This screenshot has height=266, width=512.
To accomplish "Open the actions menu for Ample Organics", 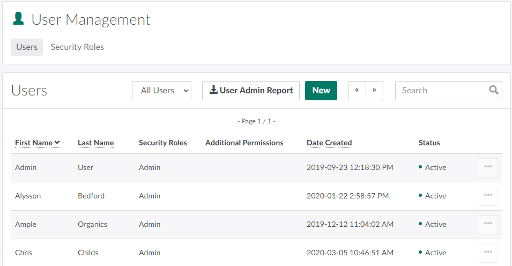I will (487, 224).
